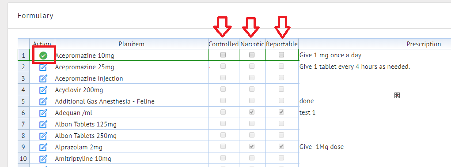Check Controlled for Acepromazine 10mg
This screenshot has height=167, width=451.
tap(223, 55)
